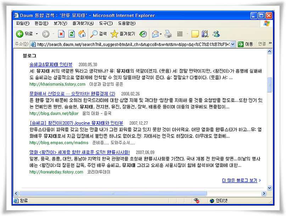286x216 pixels.
Task: Click the 이동 Go button
Action: (246, 44)
